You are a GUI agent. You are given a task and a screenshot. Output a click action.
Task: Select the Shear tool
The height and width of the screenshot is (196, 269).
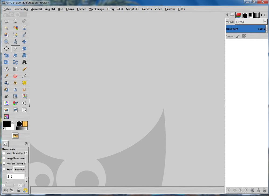[x=15, y=55]
